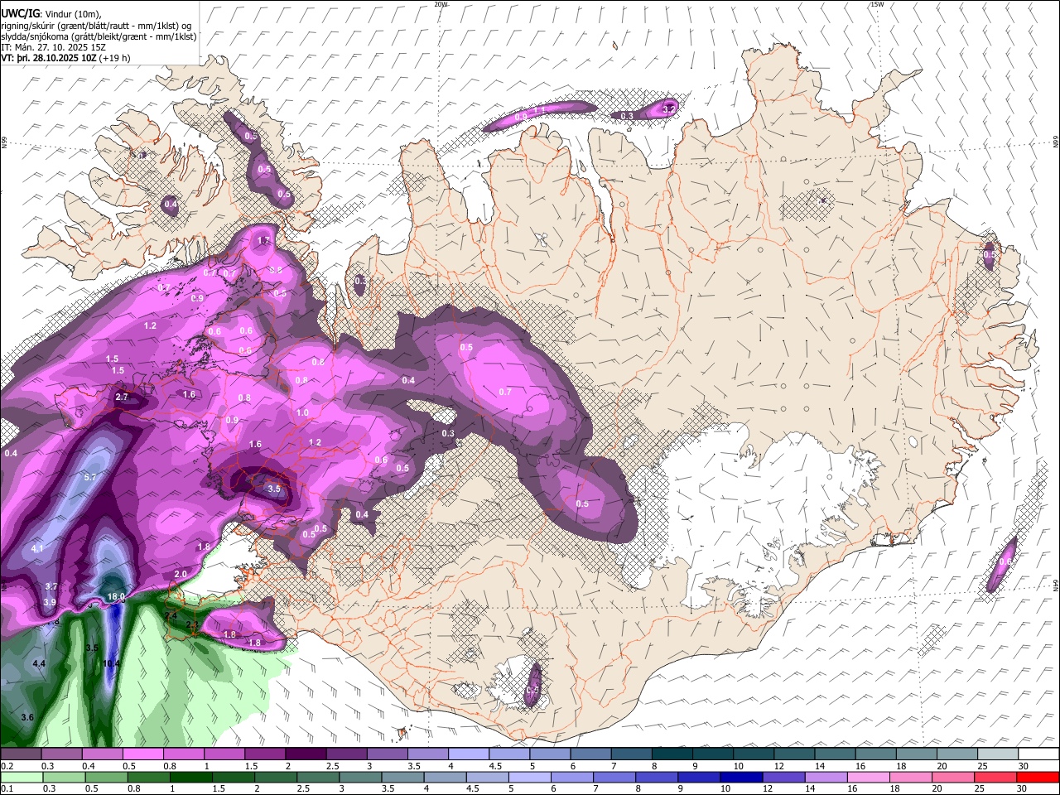This screenshot has height=795, width=1060.
Task: Click the '3.6' value in the green area
Action: 27,717
